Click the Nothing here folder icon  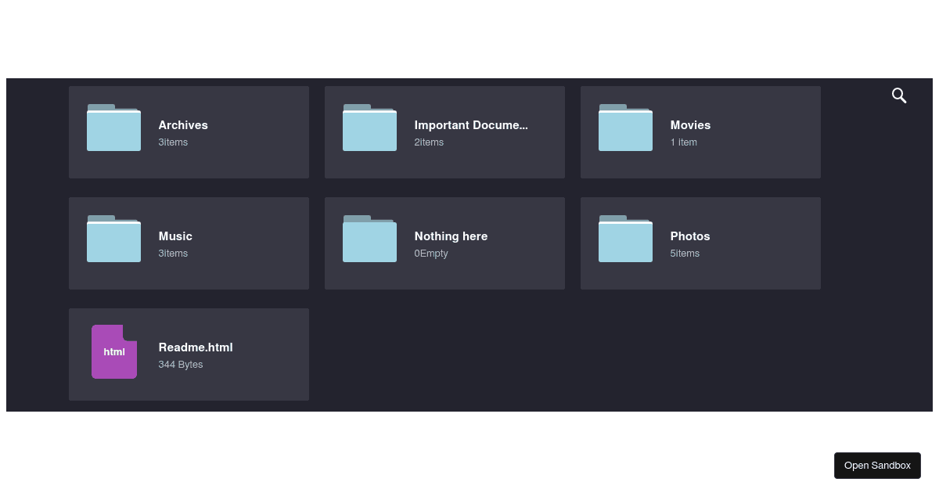pos(369,239)
